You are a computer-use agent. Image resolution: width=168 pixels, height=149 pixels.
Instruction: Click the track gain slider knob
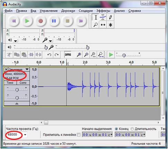(17, 90)
